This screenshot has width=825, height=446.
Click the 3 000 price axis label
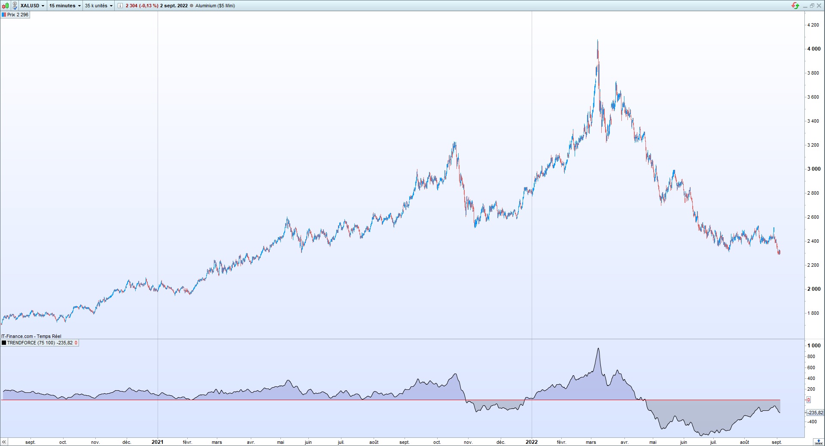(814, 169)
